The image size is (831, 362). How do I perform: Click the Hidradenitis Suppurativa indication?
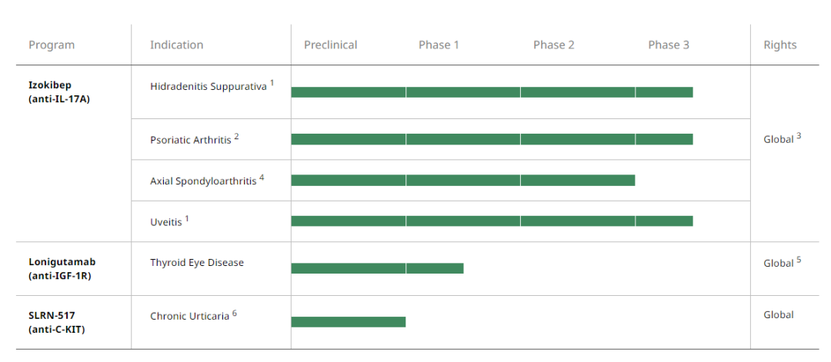coord(208,86)
